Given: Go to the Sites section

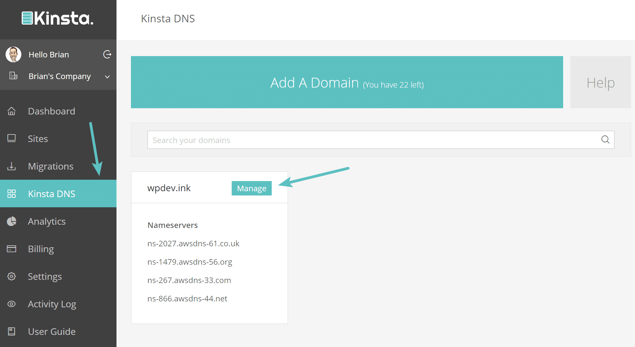Looking at the screenshot, I should (58, 139).
